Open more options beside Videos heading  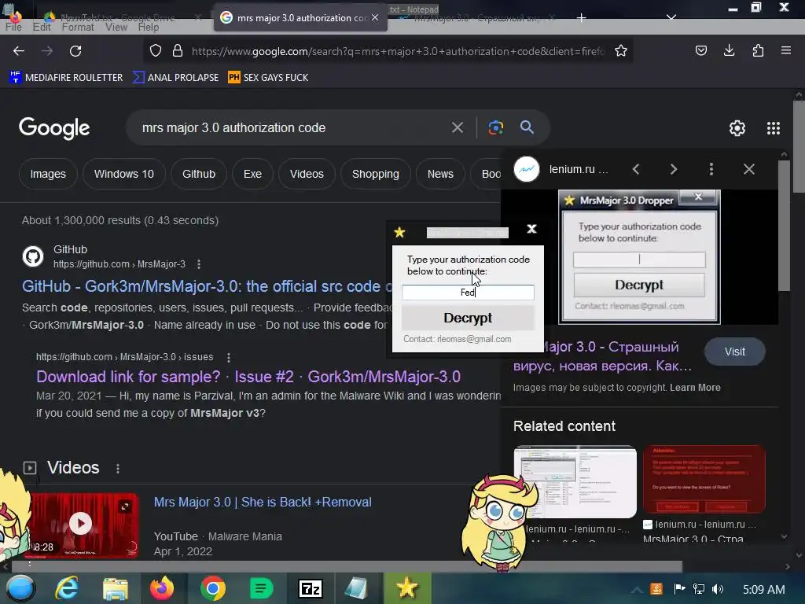click(118, 469)
